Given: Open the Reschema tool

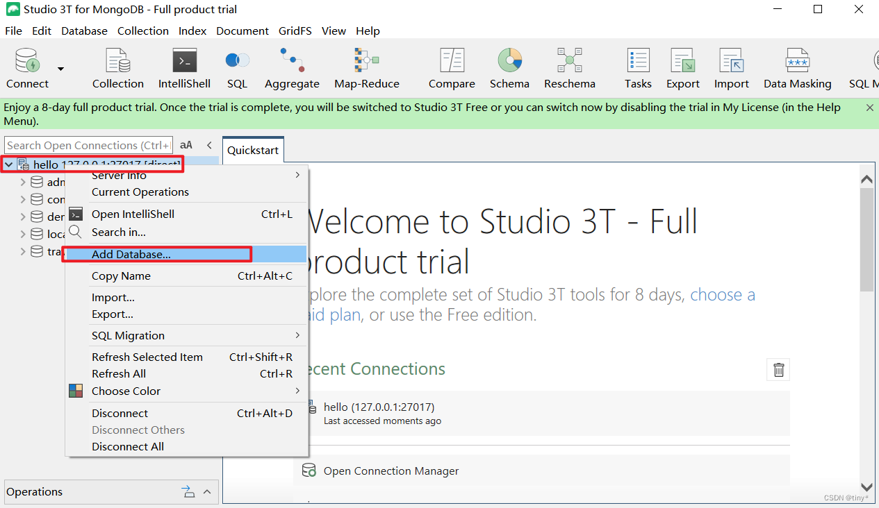Looking at the screenshot, I should [569, 68].
